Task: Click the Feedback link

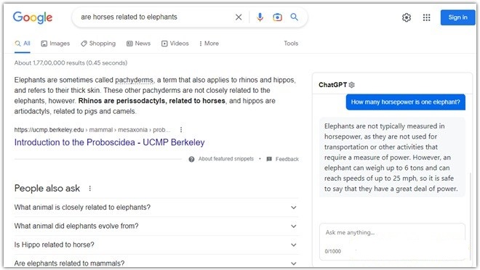Action: pyautogui.click(x=287, y=159)
